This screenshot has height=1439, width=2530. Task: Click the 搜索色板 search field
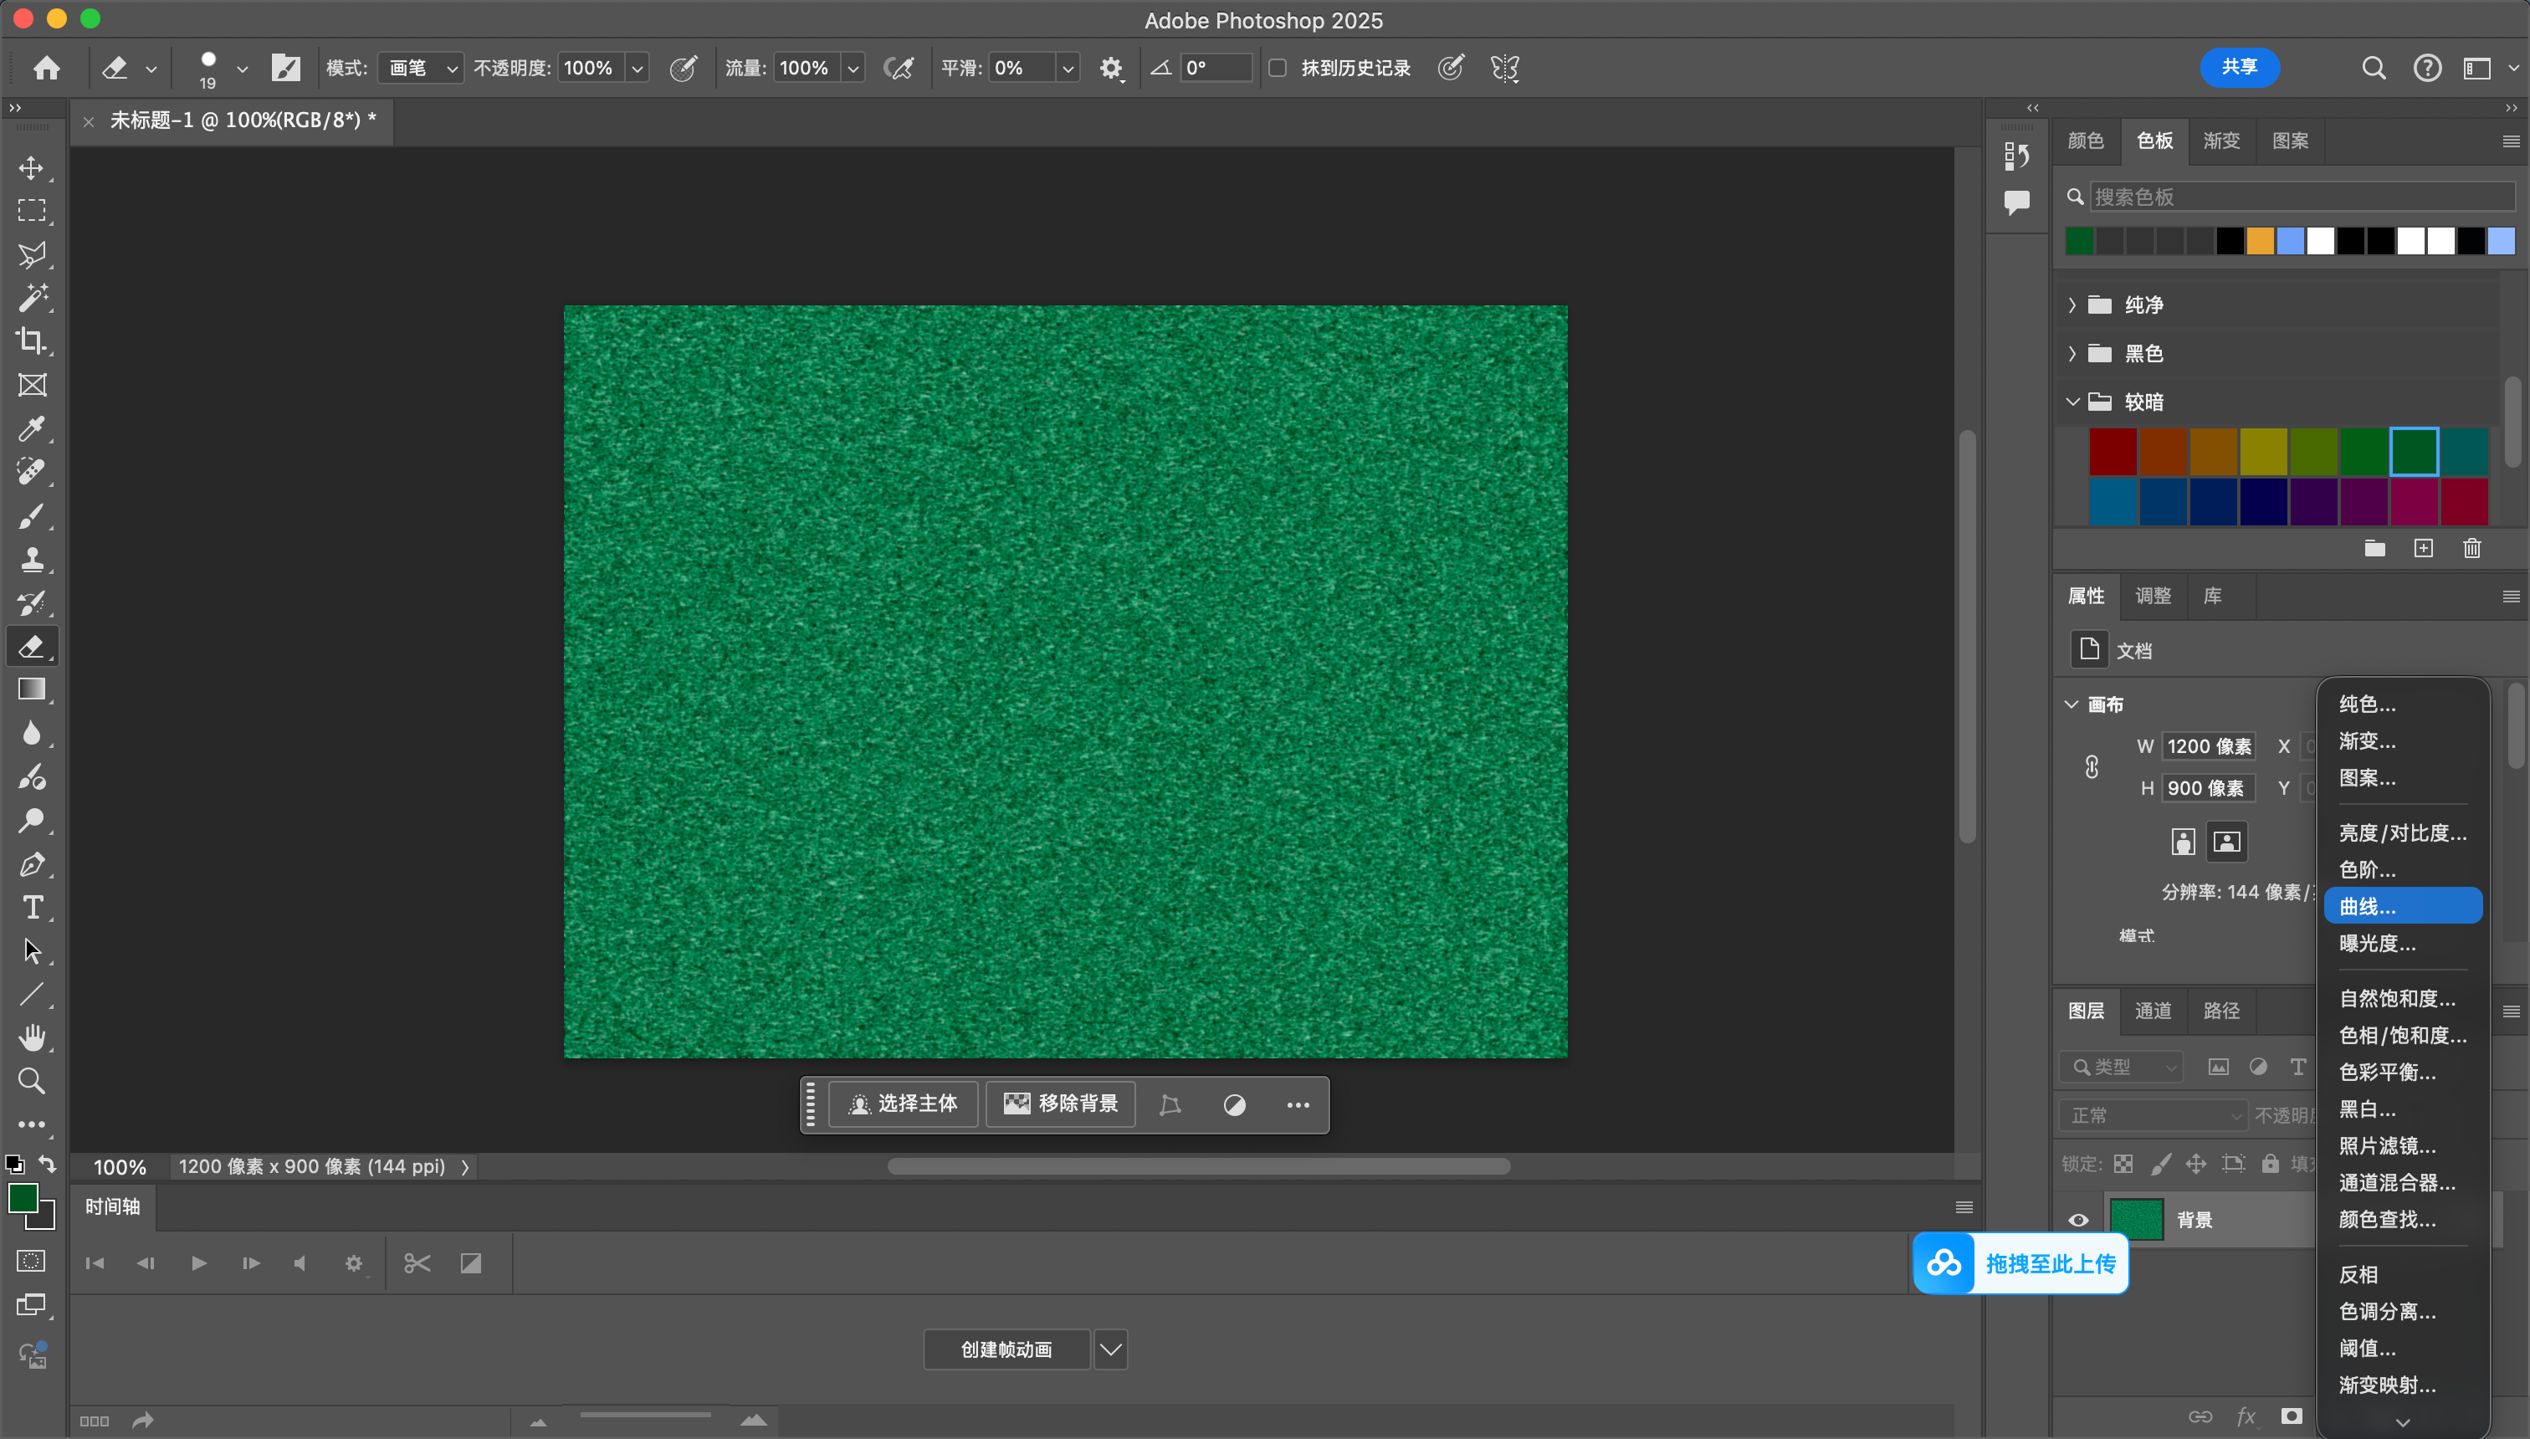[2302, 197]
